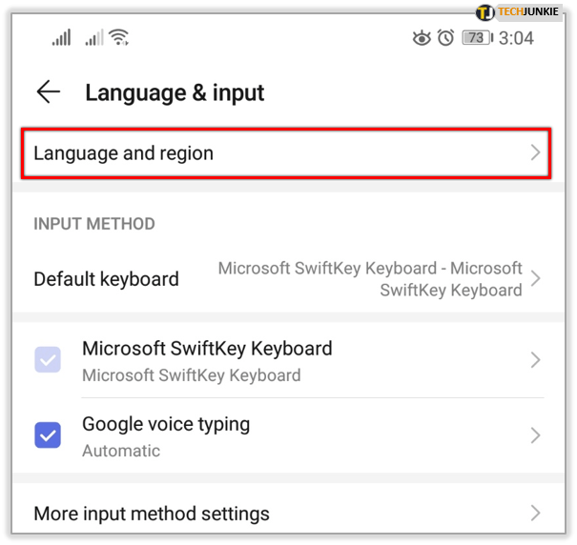The height and width of the screenshot is (545, 577).
Task: Tap the Wi-Fi signal icon
Action: [x=119, y=37]
